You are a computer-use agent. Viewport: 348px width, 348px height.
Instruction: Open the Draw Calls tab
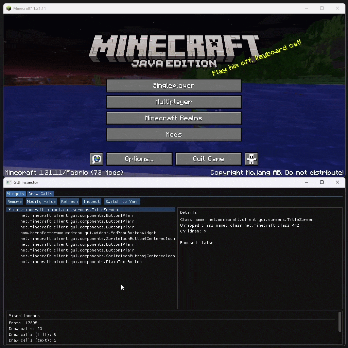(40, 194)
